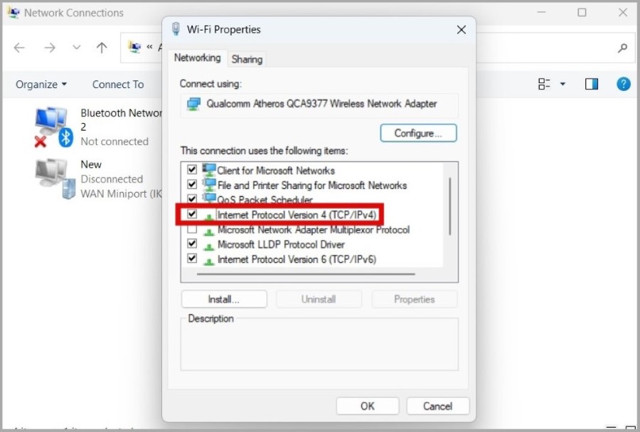
Task: Open the view options dropdown arrow
Action: (x=562, y=84)
